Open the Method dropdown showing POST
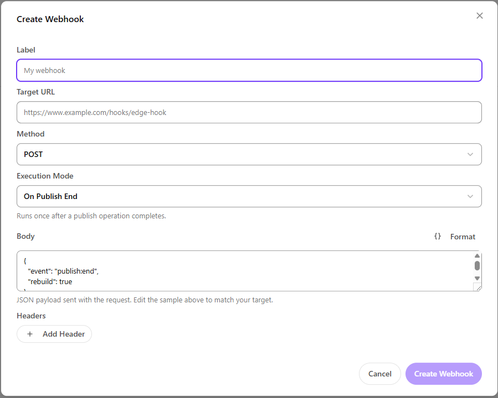The height and width of the screenshot is (398, 498). 249,154
